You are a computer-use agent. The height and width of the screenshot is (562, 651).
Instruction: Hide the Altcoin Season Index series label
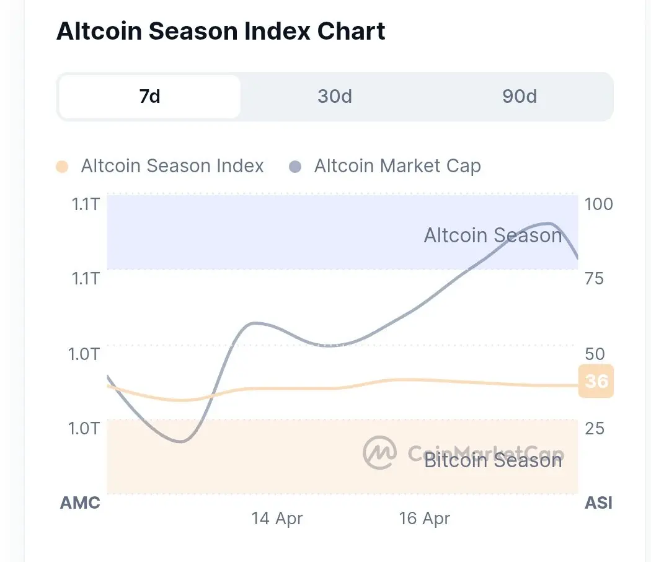click(172, 166)
